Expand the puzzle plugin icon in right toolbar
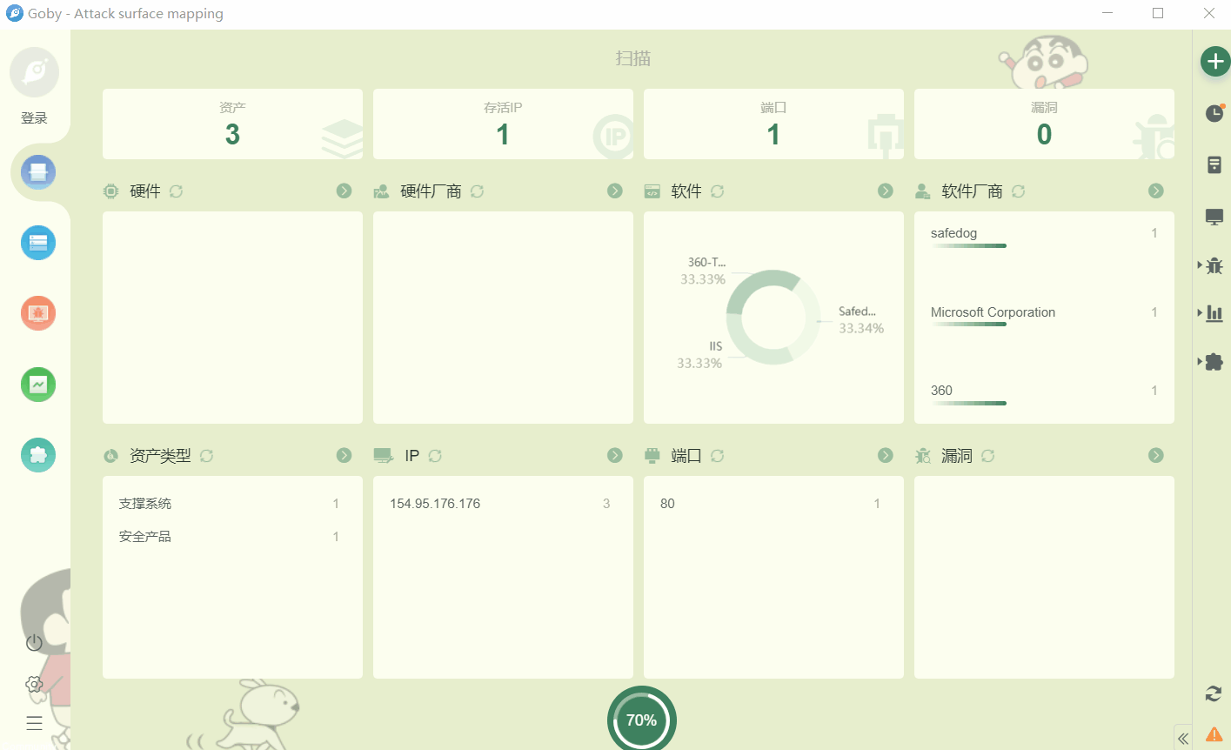 pyautogui.click(x=1214, y=362)
